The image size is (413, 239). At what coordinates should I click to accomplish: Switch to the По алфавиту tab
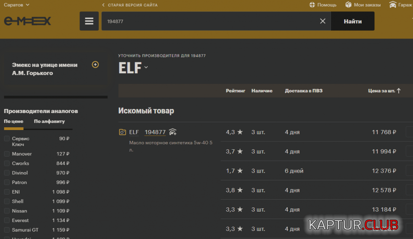(49, 121)
